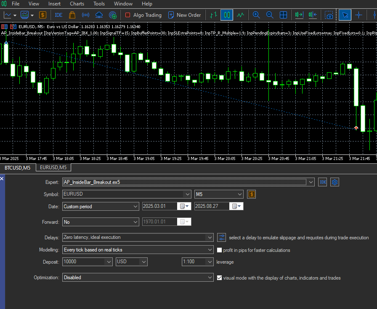The width and height of the screenshot is (377, 309).
Task: Click the red sell trade marker on chart
Action: click(x=356, y=128)
